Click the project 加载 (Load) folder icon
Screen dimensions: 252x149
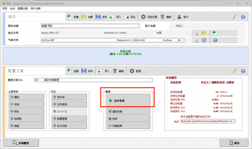click(x=84, y=17)
